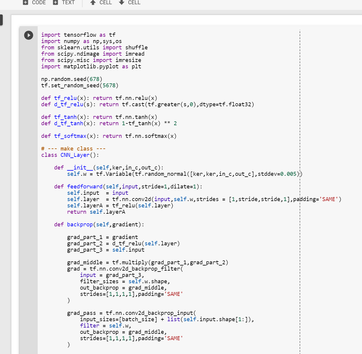Click the 'return self.layerA' line
This screenshot has height=354, width=362.
96,212
